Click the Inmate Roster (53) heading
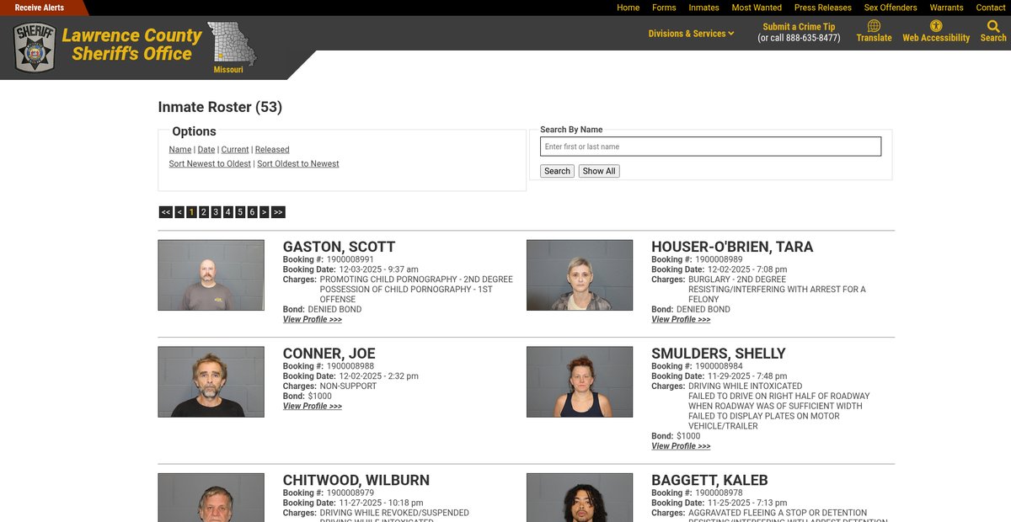This screenshot has height=522, width=1011. point(220,108)
